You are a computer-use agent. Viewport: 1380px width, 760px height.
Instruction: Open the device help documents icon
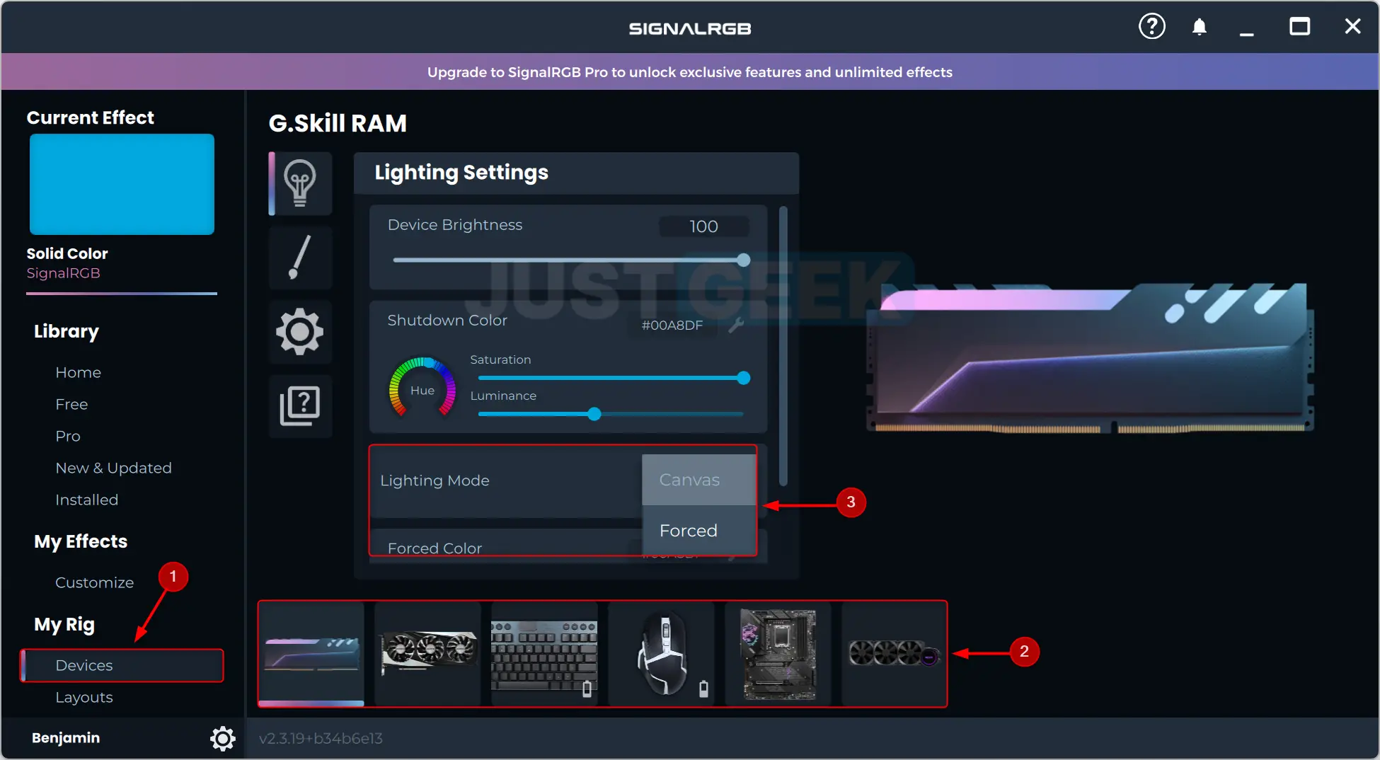tap(300, 405)
